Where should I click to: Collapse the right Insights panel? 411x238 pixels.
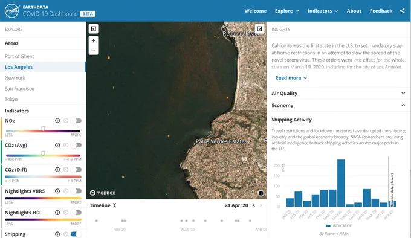coord(259,29)
